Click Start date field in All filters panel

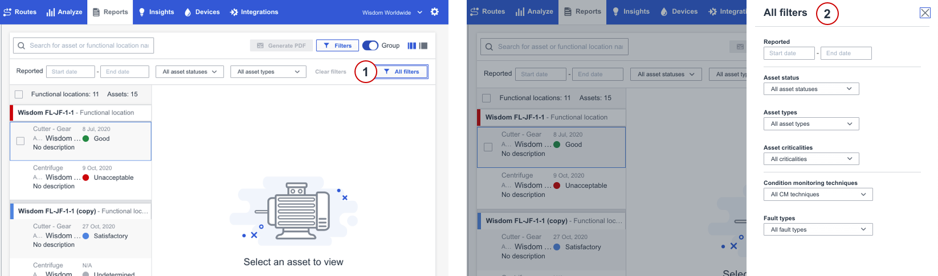click(x=789, y=53)
